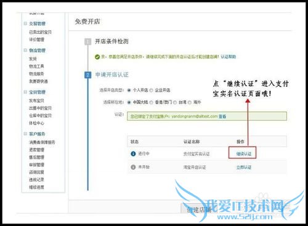The height and width of the screenshot is (226, 308).
Task: Open 消费者保障服务 in the sidebar
Action: coord(42,142)
